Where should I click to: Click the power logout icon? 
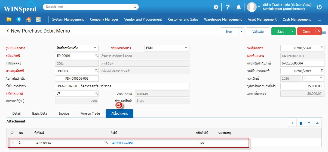pyautogui.click(x=319, y=7)
